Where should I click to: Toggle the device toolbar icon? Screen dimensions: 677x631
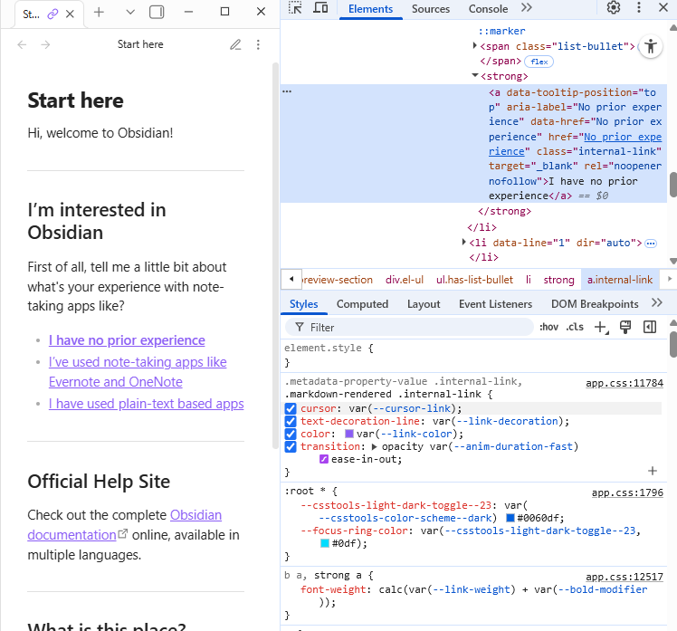click(320, 9)
